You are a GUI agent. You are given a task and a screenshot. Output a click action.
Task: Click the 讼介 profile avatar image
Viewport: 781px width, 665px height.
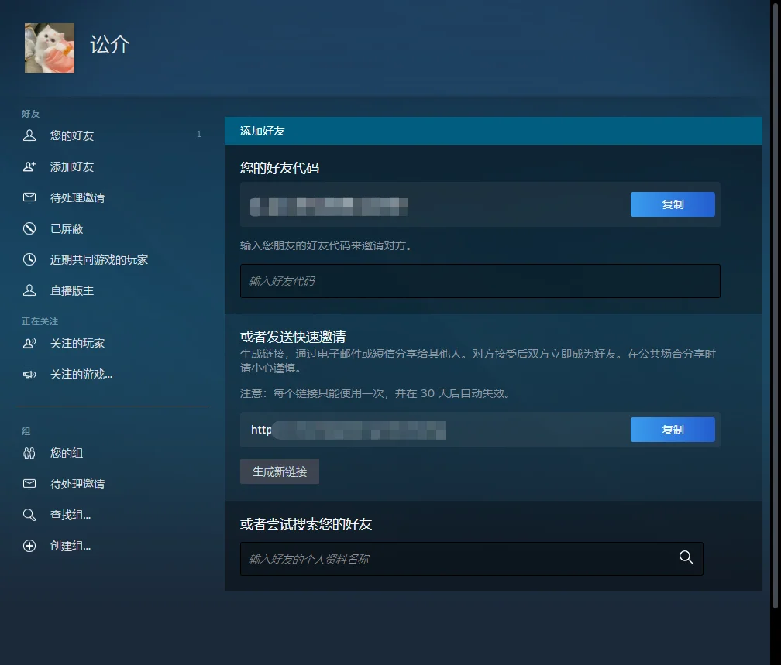49,47
